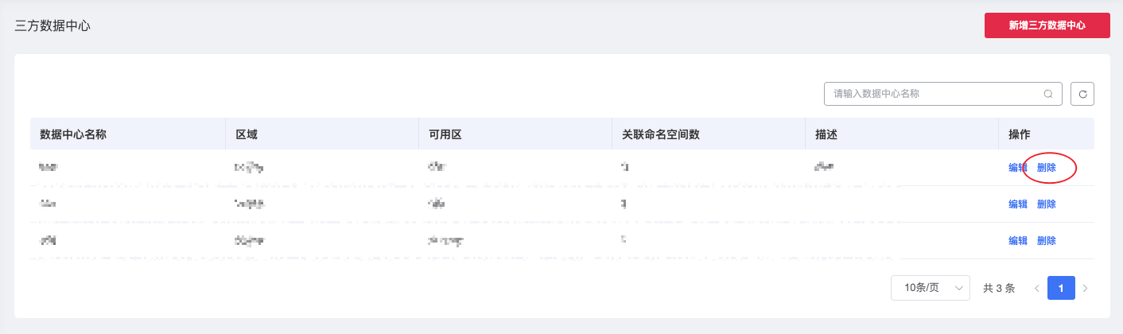
Task: Click the 关联命名空间数 column header
Action: 661,134
